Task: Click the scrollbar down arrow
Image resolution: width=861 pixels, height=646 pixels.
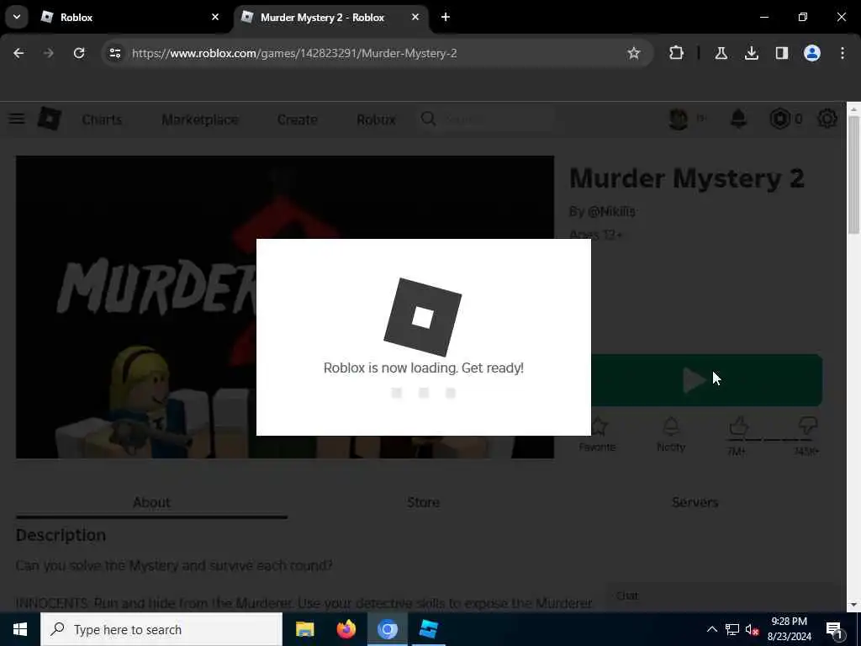Action: coord(853,604)
